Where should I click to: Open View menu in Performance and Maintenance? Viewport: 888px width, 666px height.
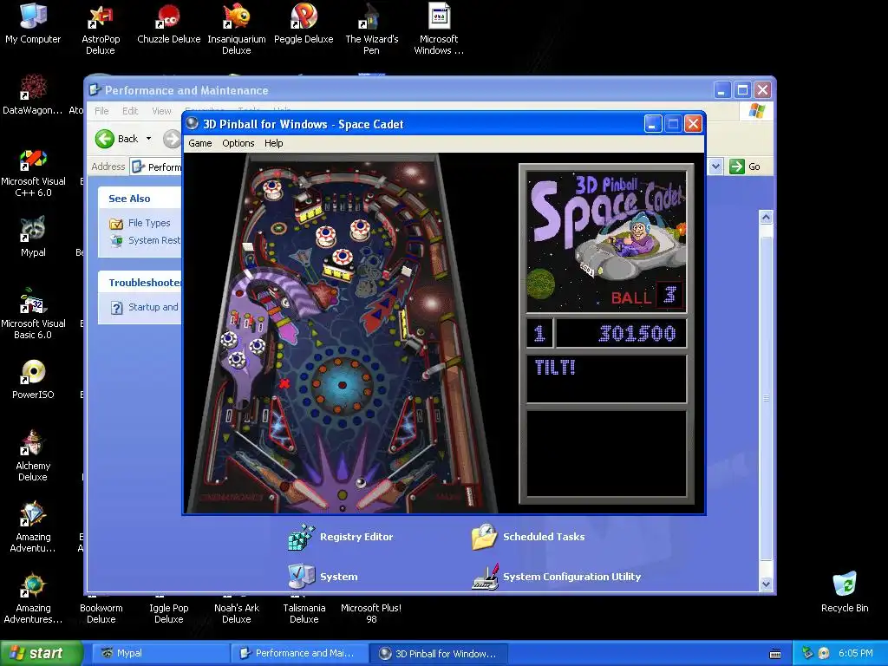(x=160, y=111)
